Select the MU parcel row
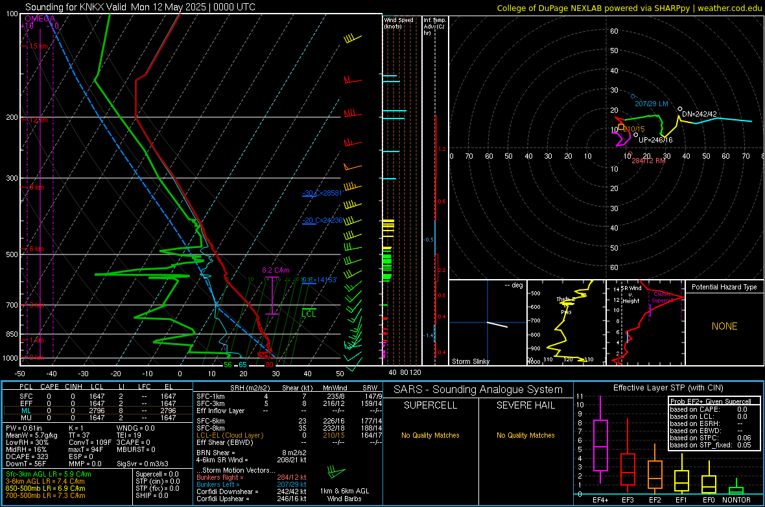Screen dimensions: 765x507 tap(98, 417)
